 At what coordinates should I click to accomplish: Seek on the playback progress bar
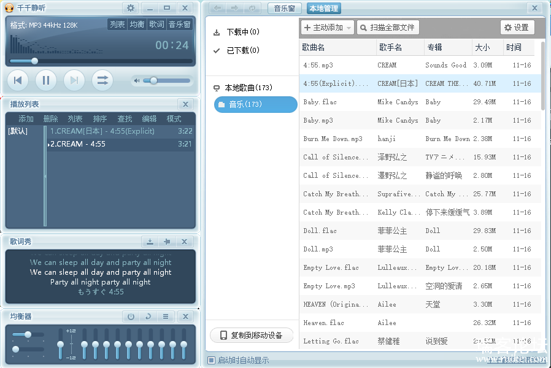101,61
